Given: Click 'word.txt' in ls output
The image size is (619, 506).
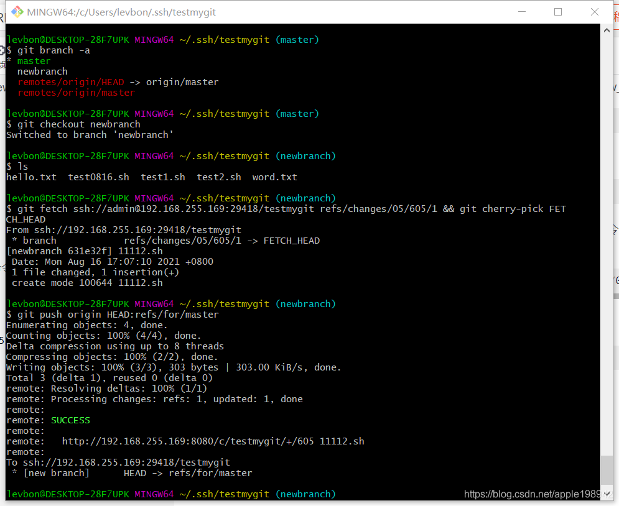Looking at the screenshot, I should coord(274,177).
